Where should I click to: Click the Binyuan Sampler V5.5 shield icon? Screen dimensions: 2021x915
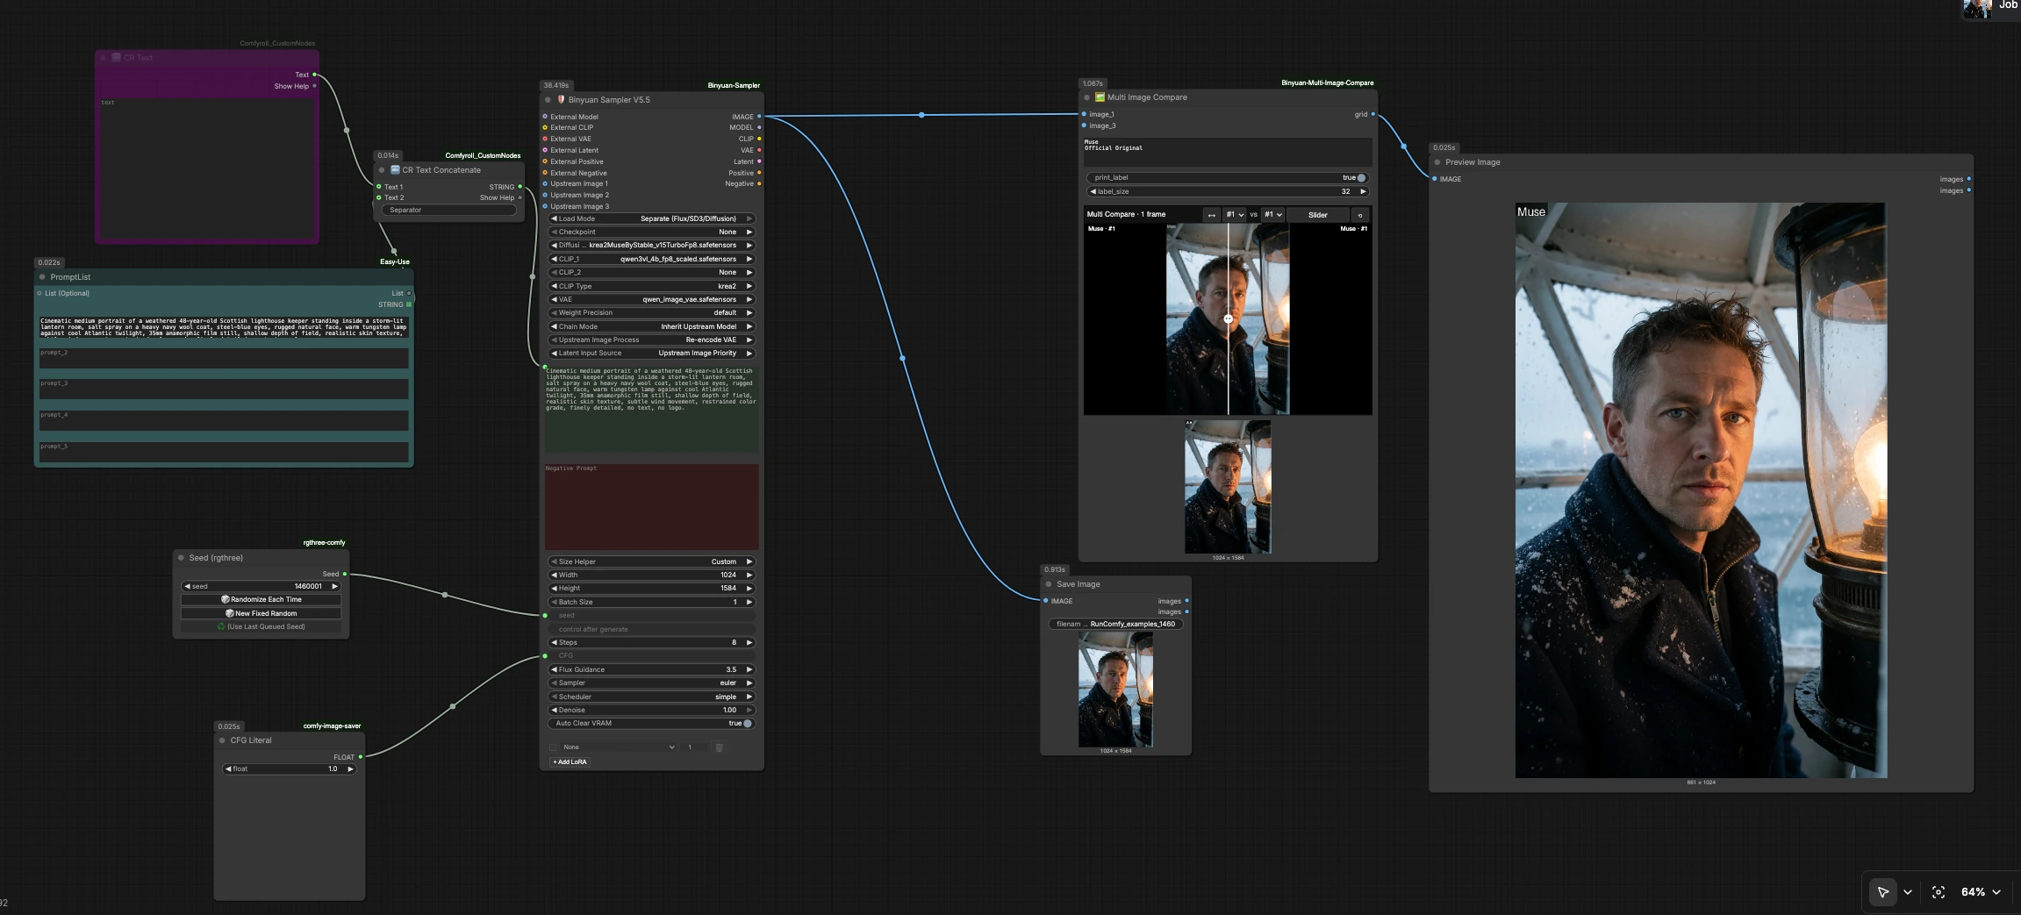click(x=562, y=100)
